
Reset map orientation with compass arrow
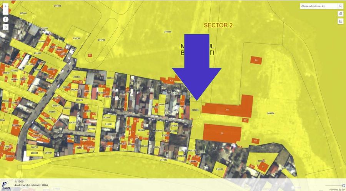click(5, 20)
